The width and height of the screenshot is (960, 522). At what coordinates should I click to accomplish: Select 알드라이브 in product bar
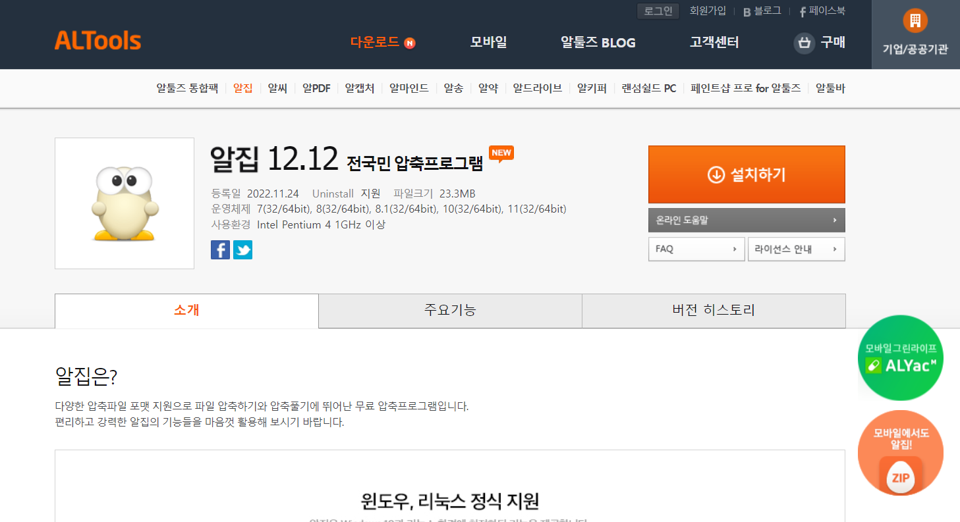(x=538, y=88)
